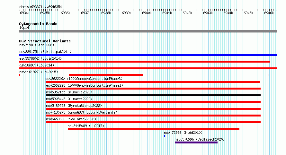Click the 6946k ruler position

[269, 13]
